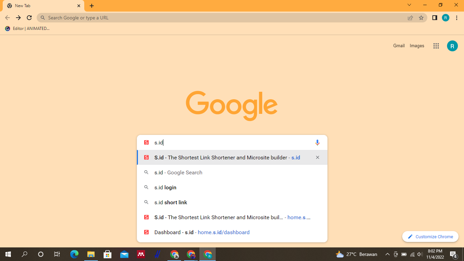This screenshot has width=464, height=261.
Task: Open the notification center icon
Action: 453,254
